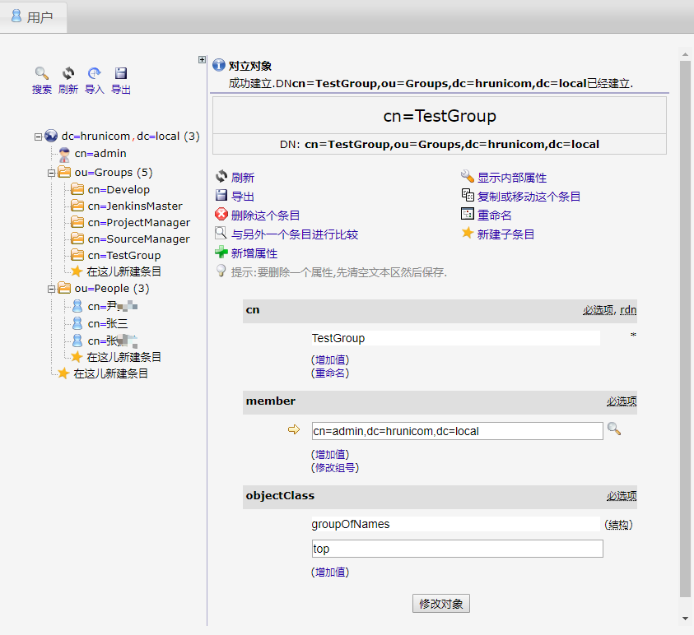Click the red 删除这个条目 delete icon
The image size is (694, 635).
coord(221,215)
